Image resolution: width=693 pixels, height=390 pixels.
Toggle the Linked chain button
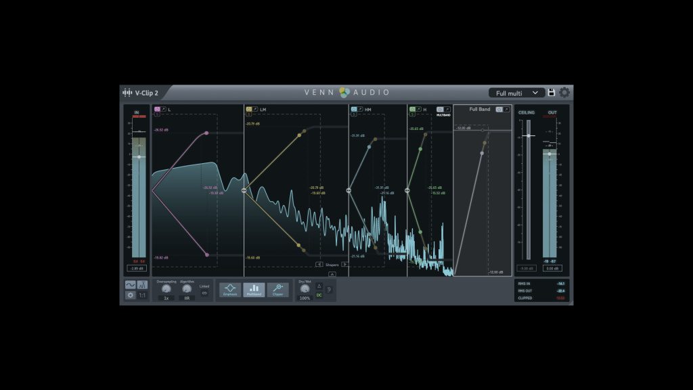(204, 293)
